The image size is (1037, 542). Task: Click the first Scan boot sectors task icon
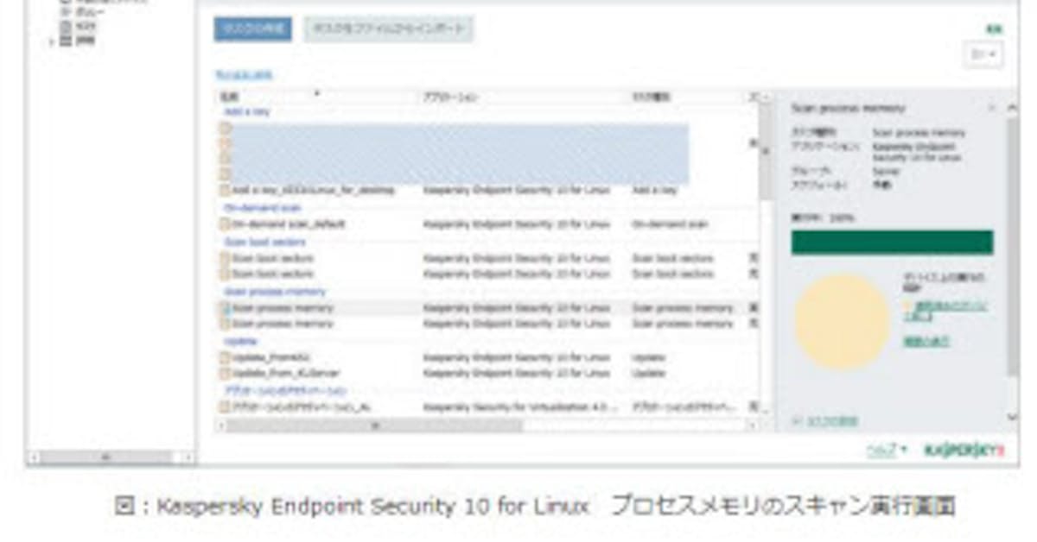pyautogui.click(x=225, y=258)
